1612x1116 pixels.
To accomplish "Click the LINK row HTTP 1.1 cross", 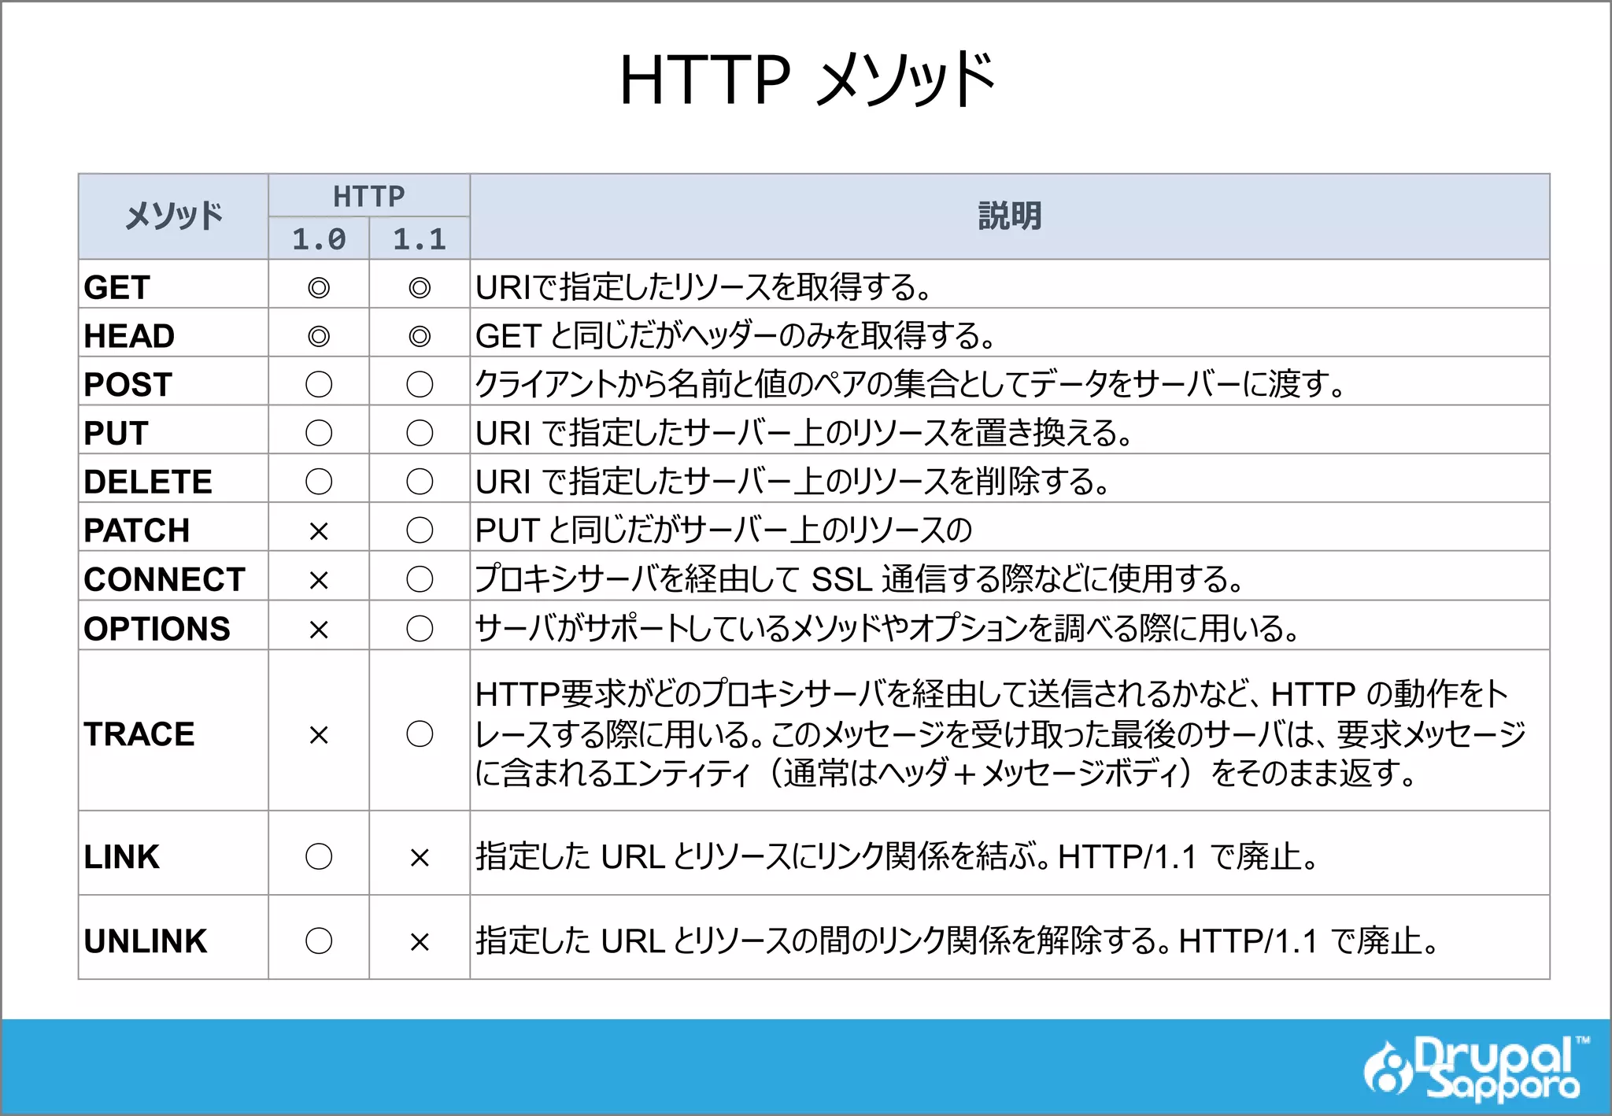I will point(420,858).
